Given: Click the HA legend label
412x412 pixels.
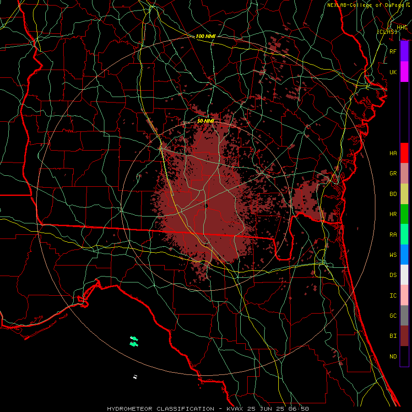Looking at the screenshot, I should pos(393,153).
